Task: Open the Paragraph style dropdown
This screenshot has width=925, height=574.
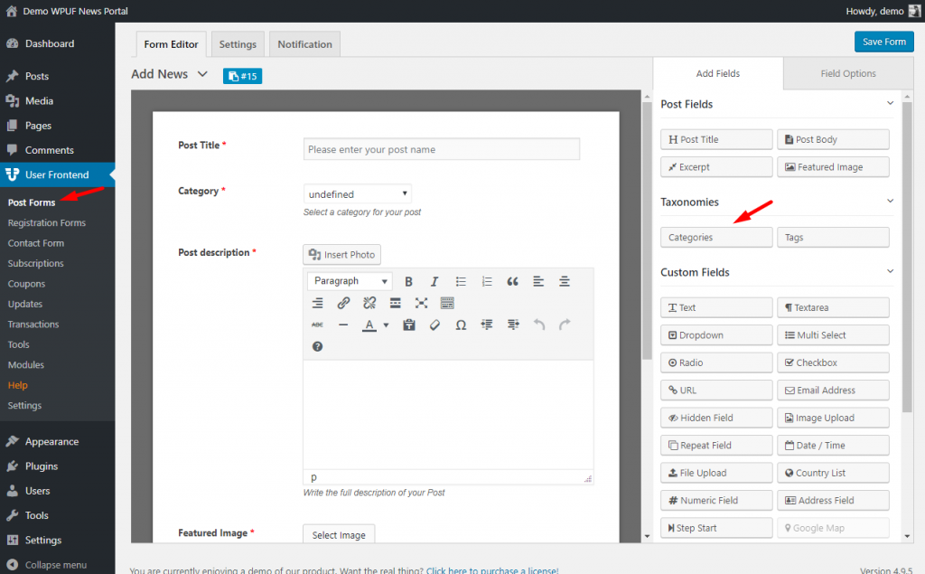Action: 349,281
